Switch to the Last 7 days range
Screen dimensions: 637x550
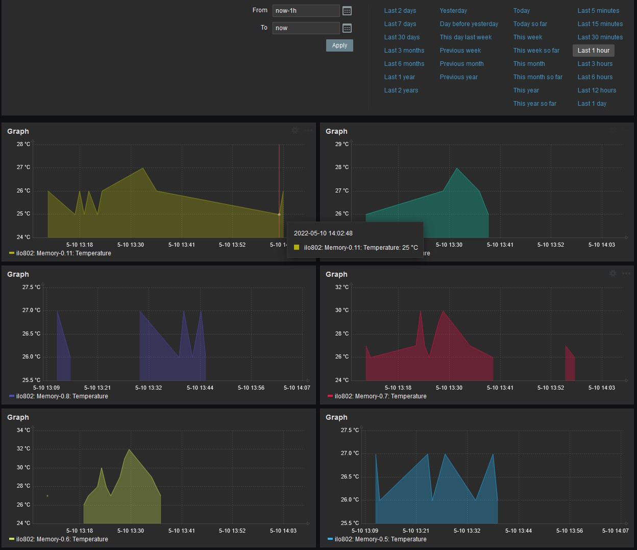(400, 24)
